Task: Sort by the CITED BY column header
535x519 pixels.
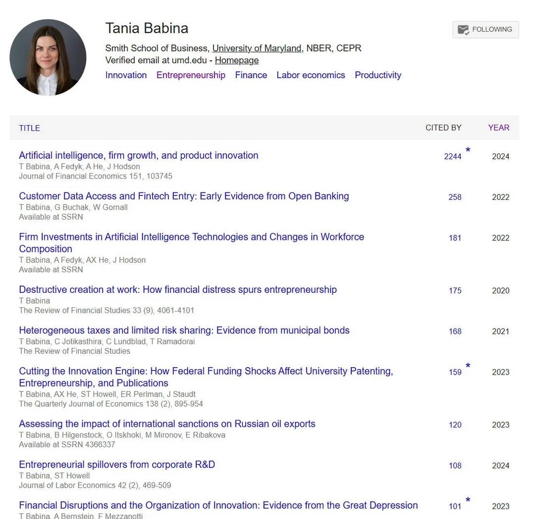Action: pyautogui.click(x=443, y=128)
